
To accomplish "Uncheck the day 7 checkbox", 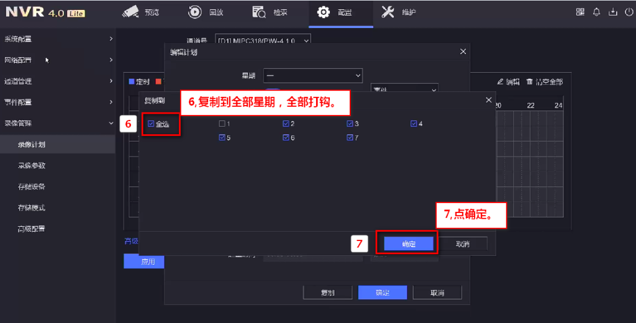I will (x=350, y=137).
